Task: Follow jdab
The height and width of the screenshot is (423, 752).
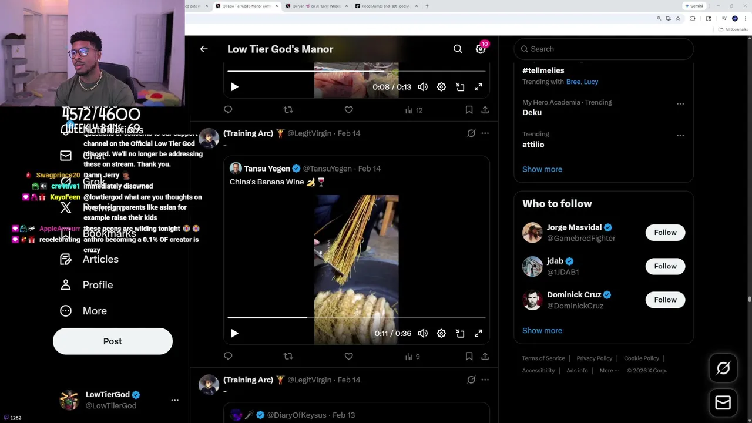Action: 665,266
